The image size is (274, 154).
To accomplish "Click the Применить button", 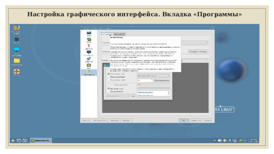I will click(196, 121).
